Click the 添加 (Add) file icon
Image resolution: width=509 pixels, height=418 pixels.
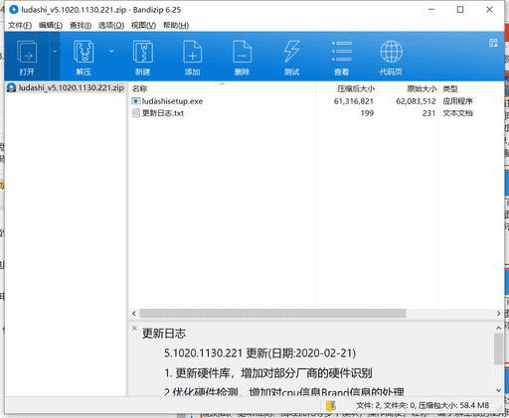click(193, 52)
